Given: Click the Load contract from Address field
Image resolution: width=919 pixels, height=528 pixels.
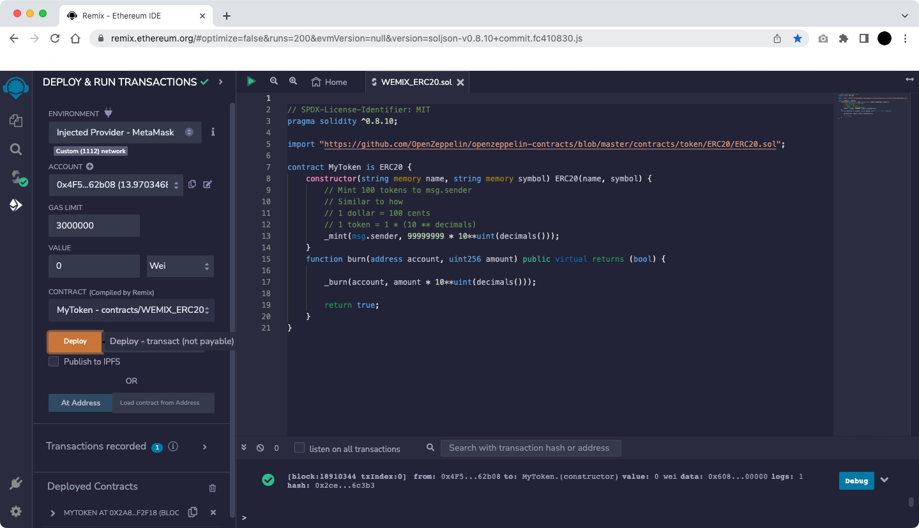Looking at the screenshot, I should pos(163,403).
